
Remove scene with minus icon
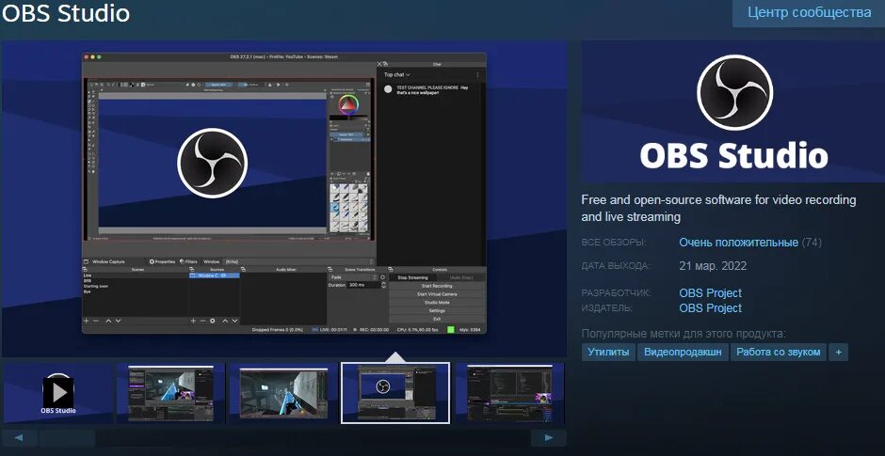click(x=96, y=321)
